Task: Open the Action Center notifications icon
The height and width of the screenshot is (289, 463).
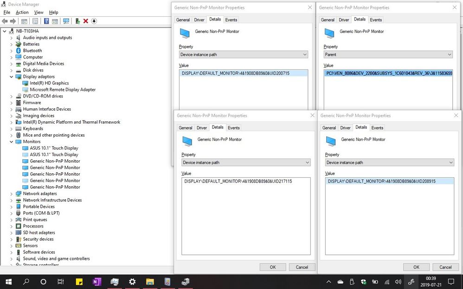Action: 451,282
